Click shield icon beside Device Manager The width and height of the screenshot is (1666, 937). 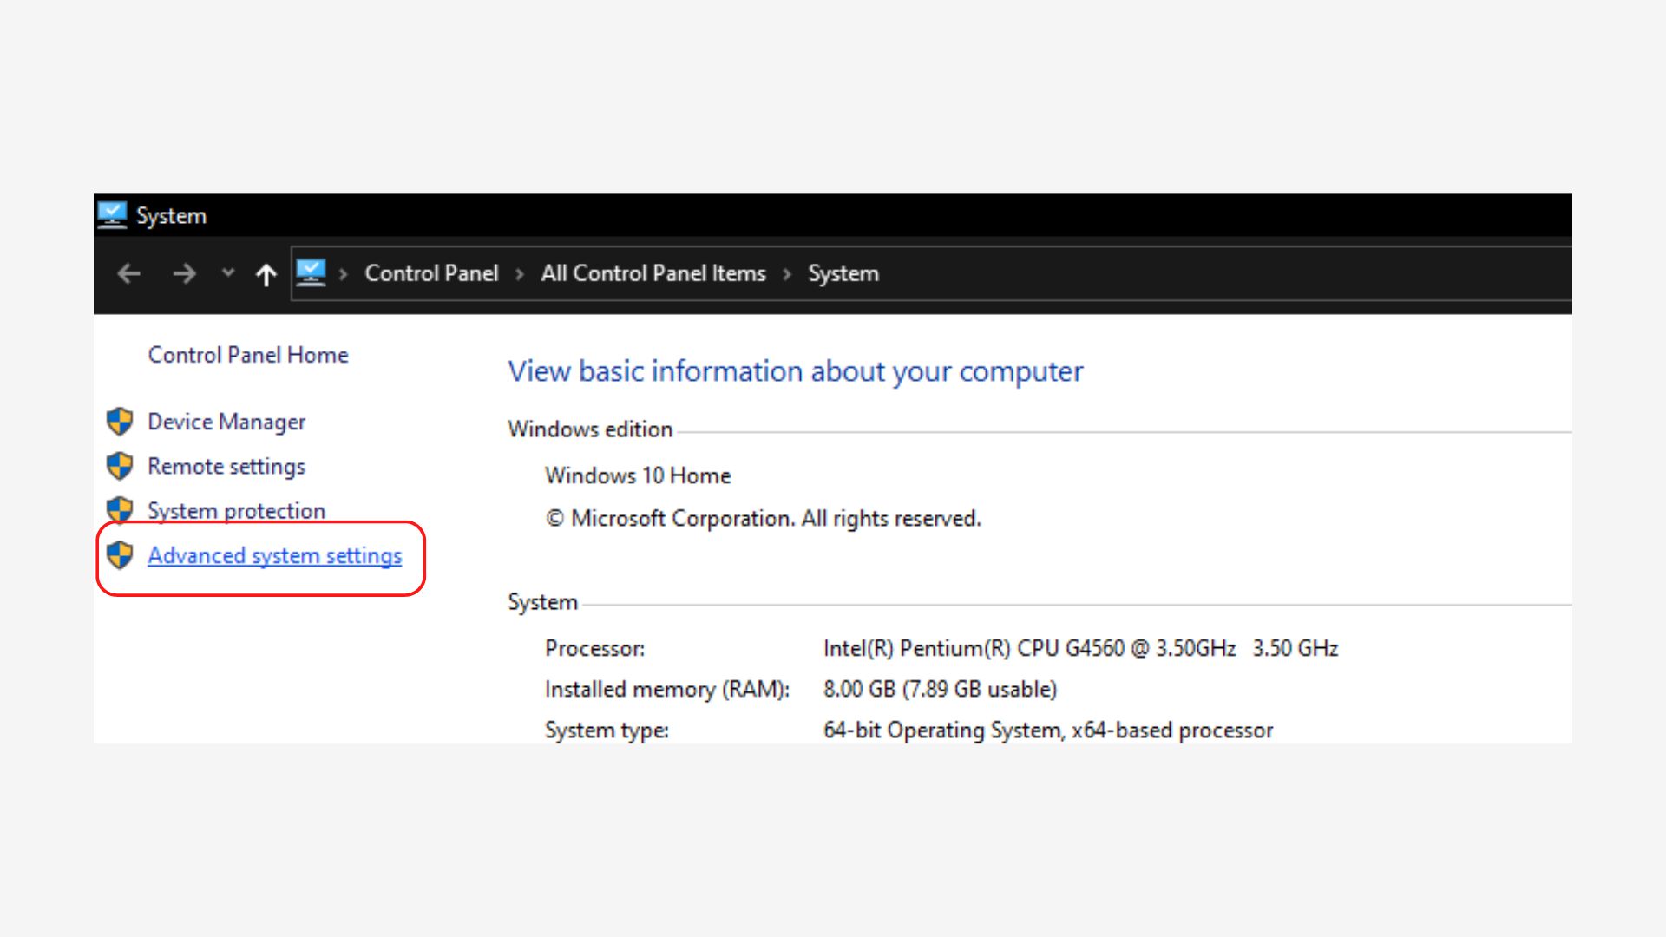120,422
